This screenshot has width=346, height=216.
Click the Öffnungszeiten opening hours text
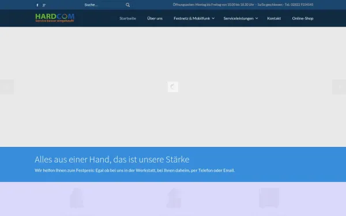pyautogui.click(x=243, y=5)
